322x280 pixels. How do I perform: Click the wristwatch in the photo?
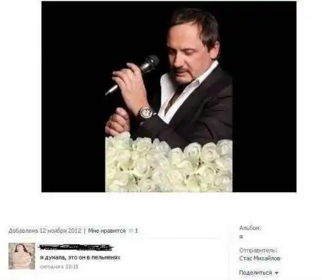pos(145,113)
